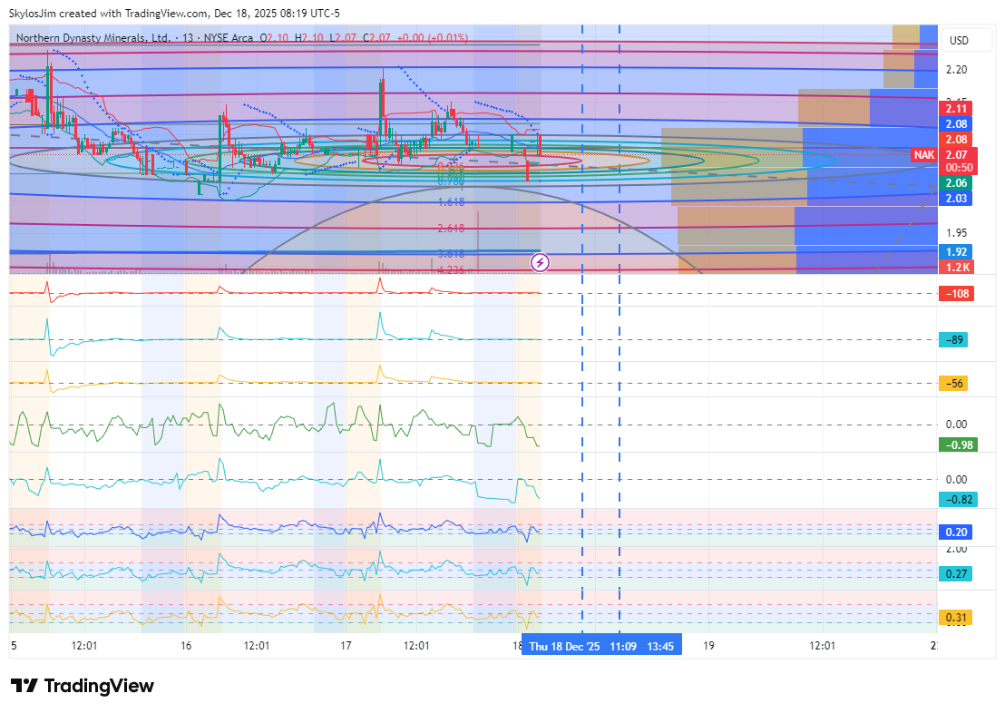
Task: Select the 13:45 time marker
Action: 661,647
